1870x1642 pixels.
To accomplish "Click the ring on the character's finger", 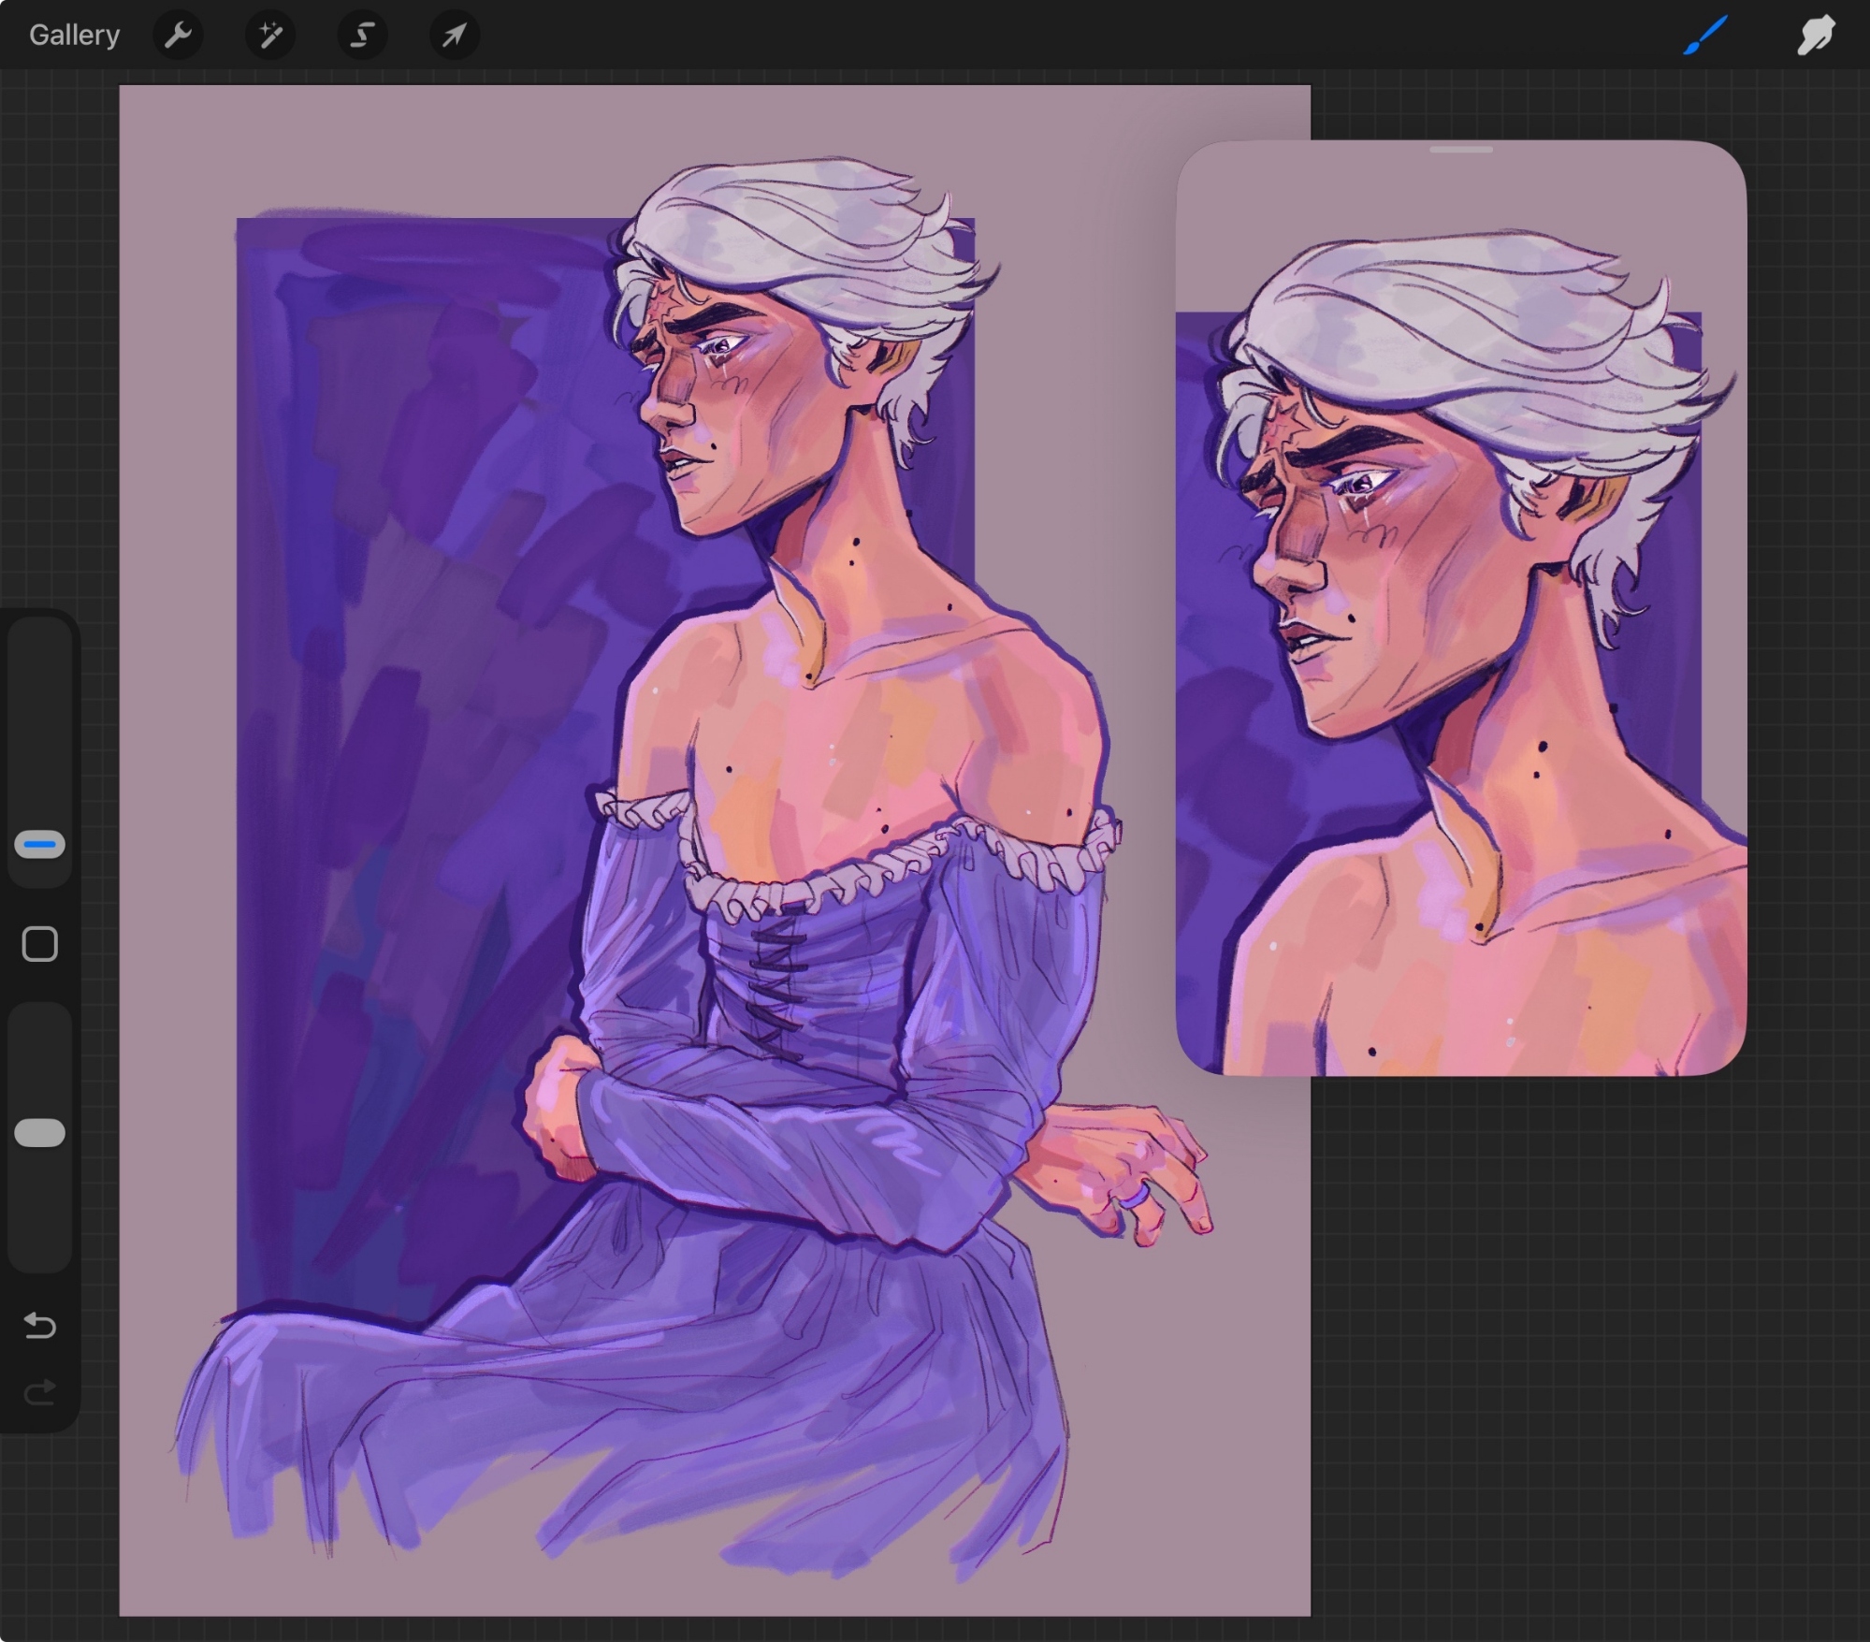I will point(1134,1196).
